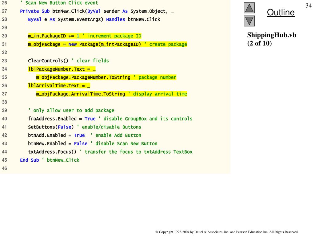Click slide number 34

(309, 6)
